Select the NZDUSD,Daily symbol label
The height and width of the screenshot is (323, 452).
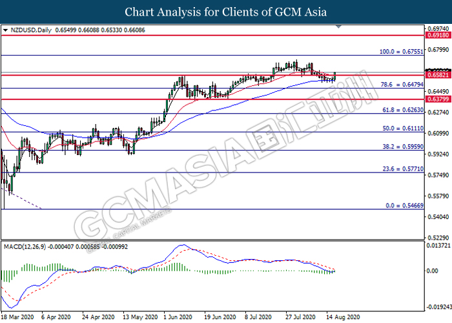[x=28, y=30]
